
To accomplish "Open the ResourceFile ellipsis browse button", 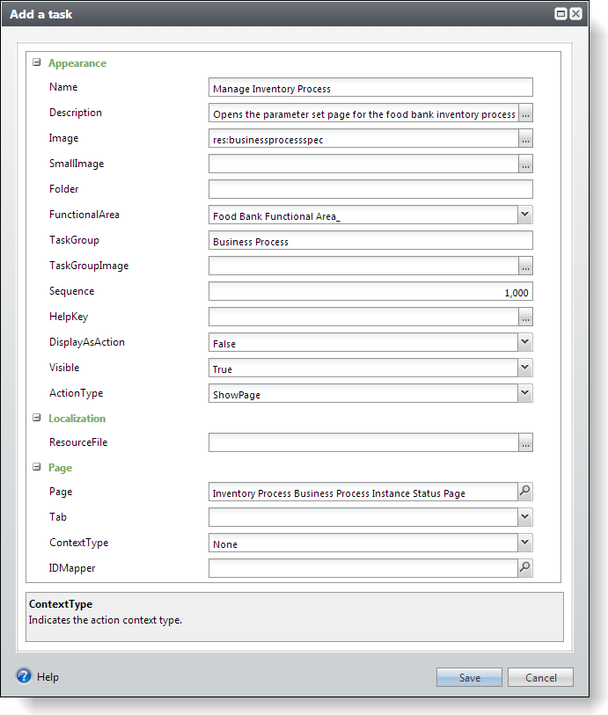I will coord(525,442).
